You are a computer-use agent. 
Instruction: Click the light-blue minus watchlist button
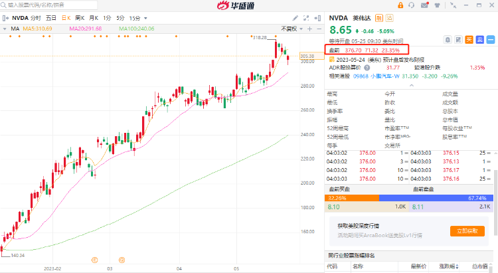491,40
